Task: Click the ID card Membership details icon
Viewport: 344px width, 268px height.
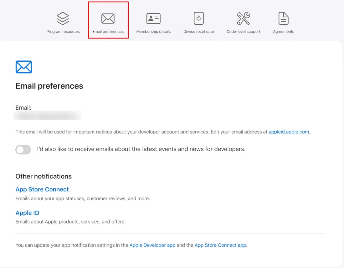Action: [x=153, y=18]
